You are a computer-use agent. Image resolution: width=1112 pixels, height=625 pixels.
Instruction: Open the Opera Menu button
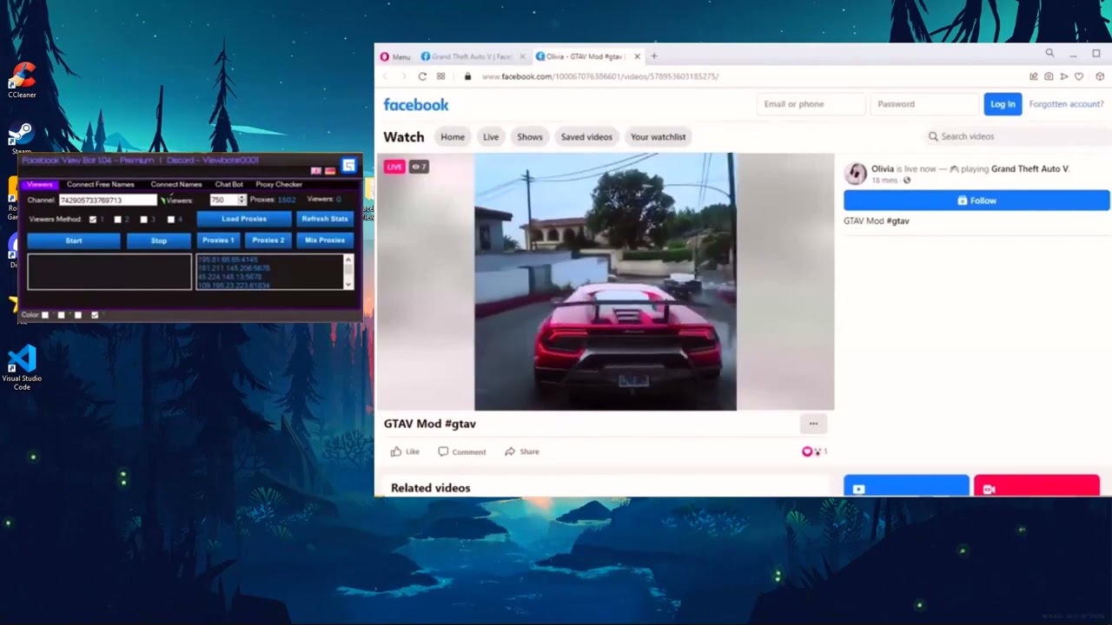point(395,56)
